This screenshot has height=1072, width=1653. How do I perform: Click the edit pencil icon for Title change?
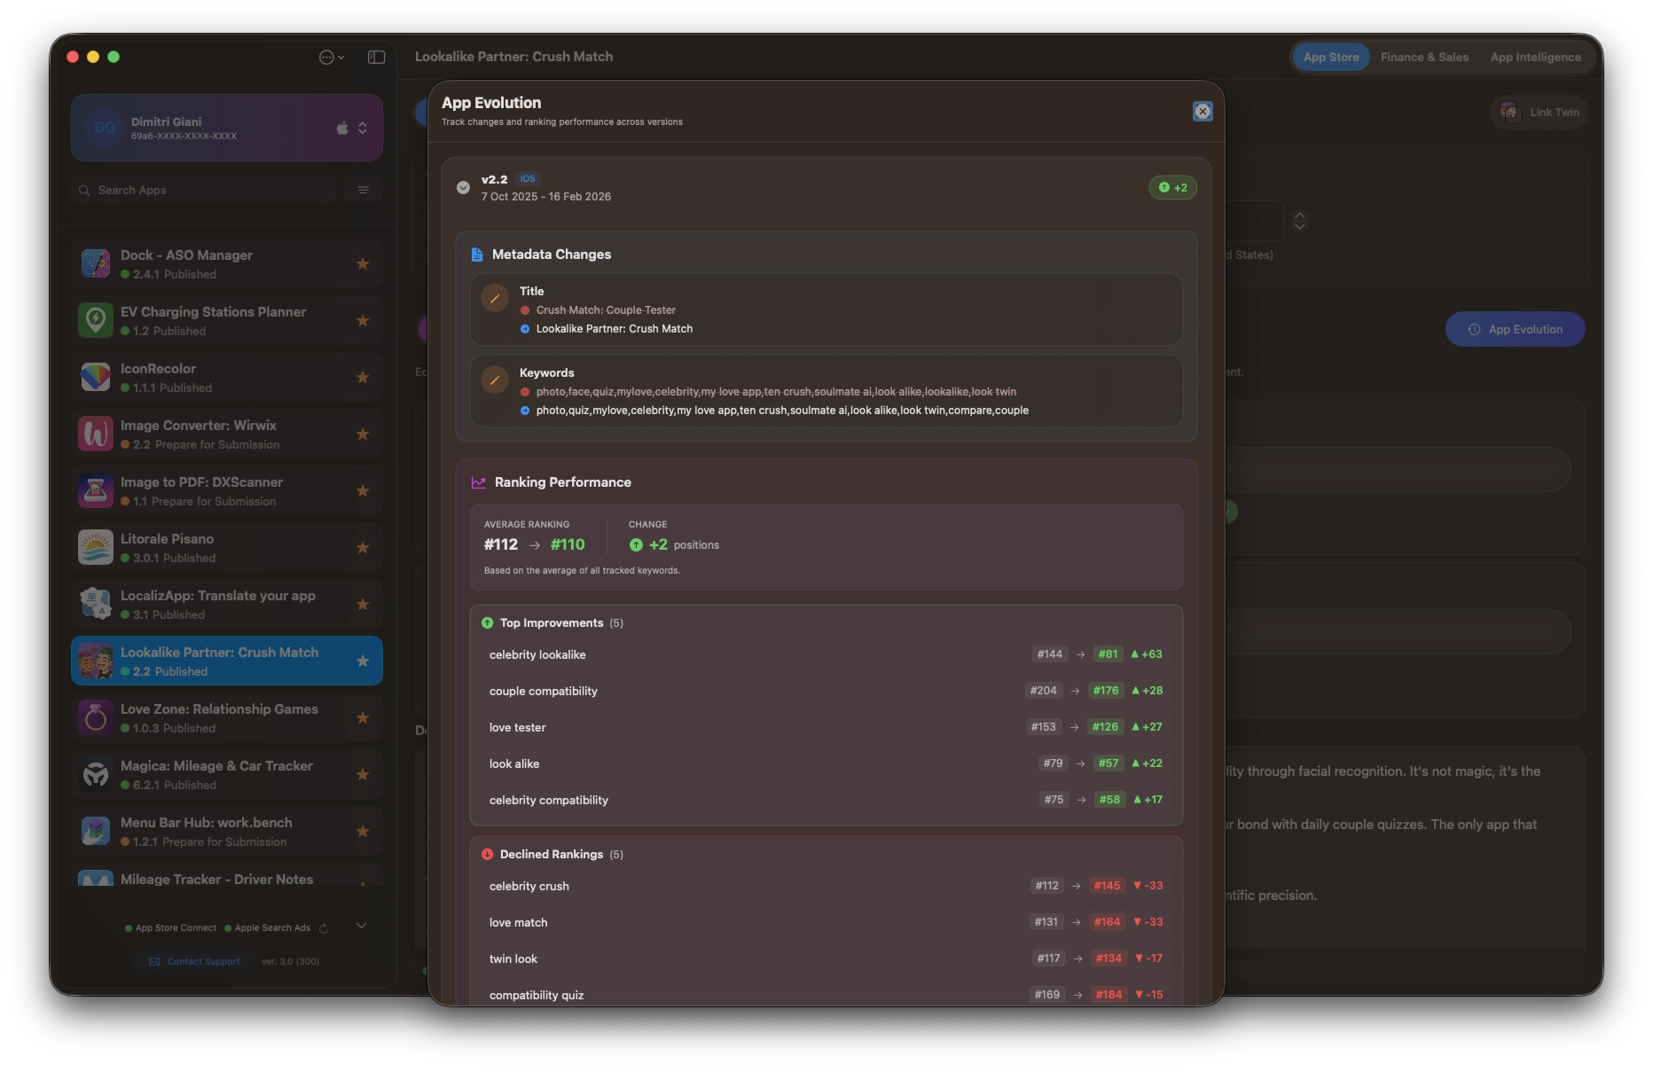495,299
